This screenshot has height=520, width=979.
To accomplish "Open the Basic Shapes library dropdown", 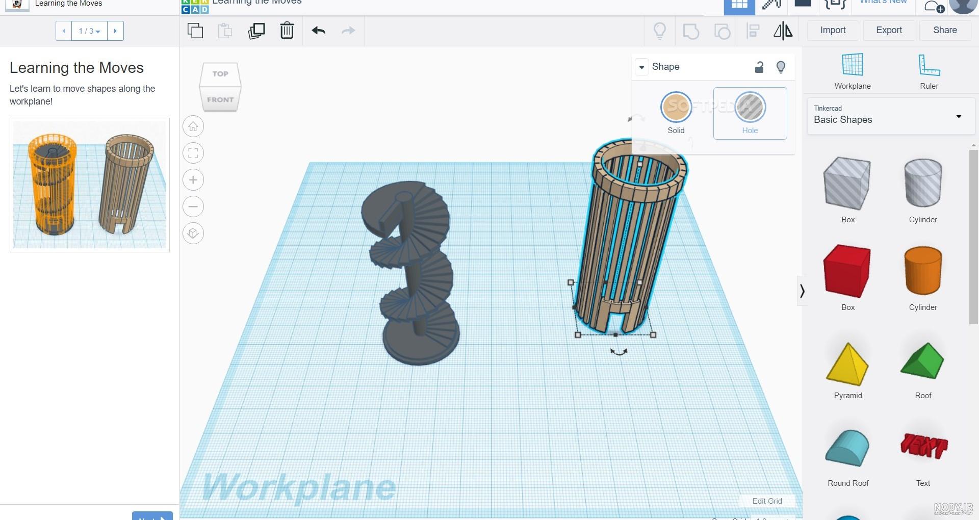I will coord(890,116).
